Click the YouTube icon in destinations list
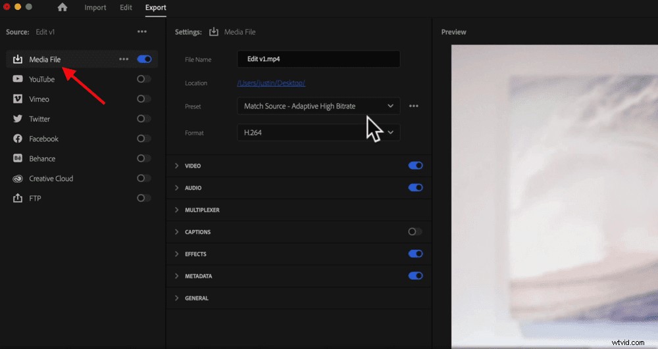The image size is (658, 349). [x=18, y=79]
